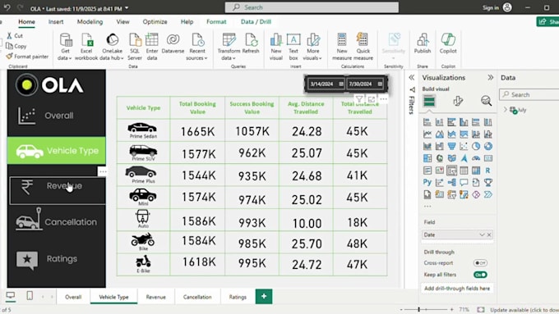Open More options ellipsis on the visual header
The width and height of the screenshot is (559, 314).
[383, 99]
